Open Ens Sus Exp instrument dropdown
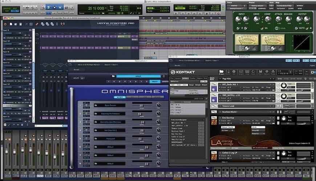 pyautogui.click(x=220, y=118)
